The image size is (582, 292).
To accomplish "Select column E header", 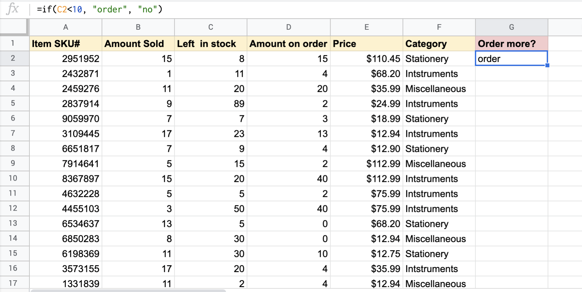I will 366,27.
